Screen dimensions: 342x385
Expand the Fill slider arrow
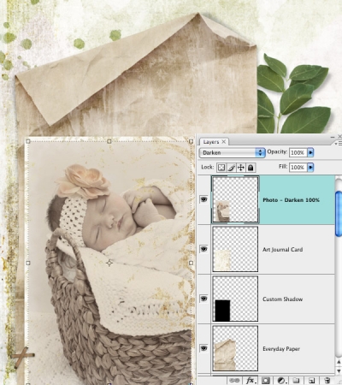(310, 167)
